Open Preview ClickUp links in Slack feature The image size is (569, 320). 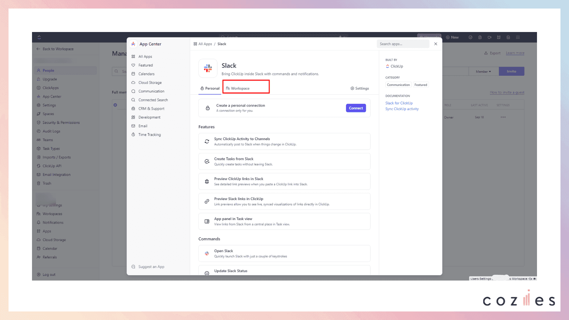pyautogui.click(x=284, y=181)
